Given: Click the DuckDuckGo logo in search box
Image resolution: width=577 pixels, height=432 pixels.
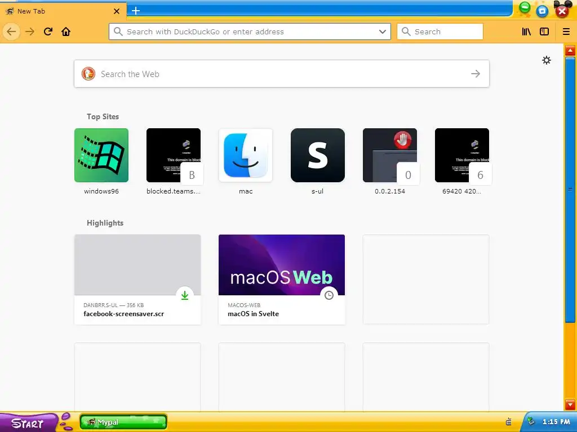Looking at the screenshot, I should pos(88,74).
